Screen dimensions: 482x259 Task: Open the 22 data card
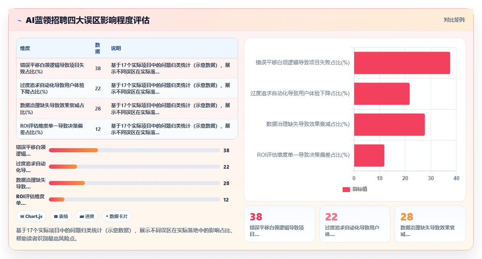point(355,224)
